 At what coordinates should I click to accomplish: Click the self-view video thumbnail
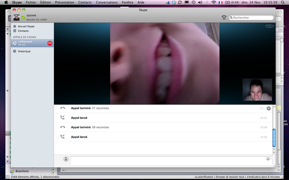click(x=257, y=90)
